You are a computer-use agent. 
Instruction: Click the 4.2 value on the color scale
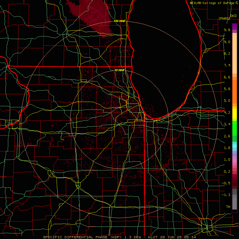[227, 113]
